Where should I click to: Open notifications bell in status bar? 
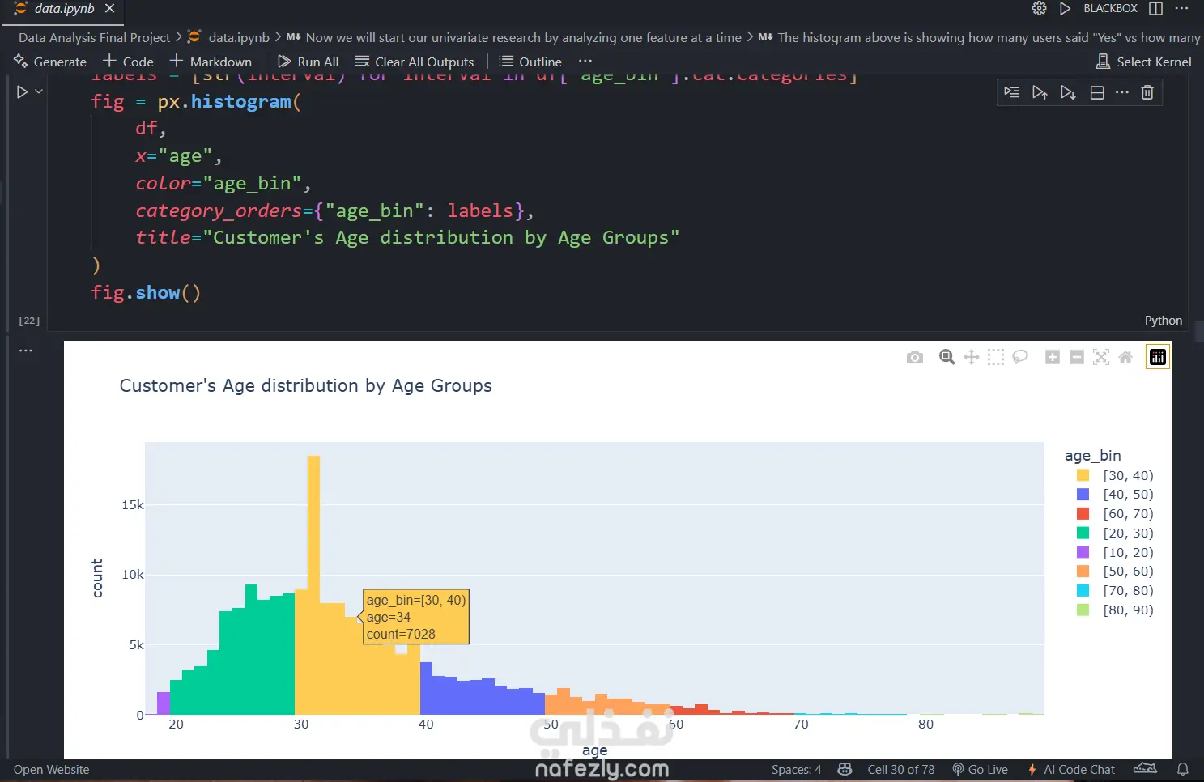(1183, 769)
